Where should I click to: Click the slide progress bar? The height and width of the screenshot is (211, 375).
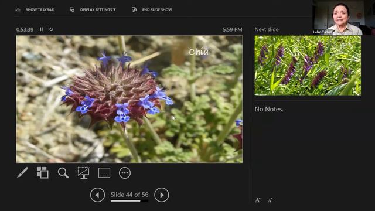(x=129, y=201)
